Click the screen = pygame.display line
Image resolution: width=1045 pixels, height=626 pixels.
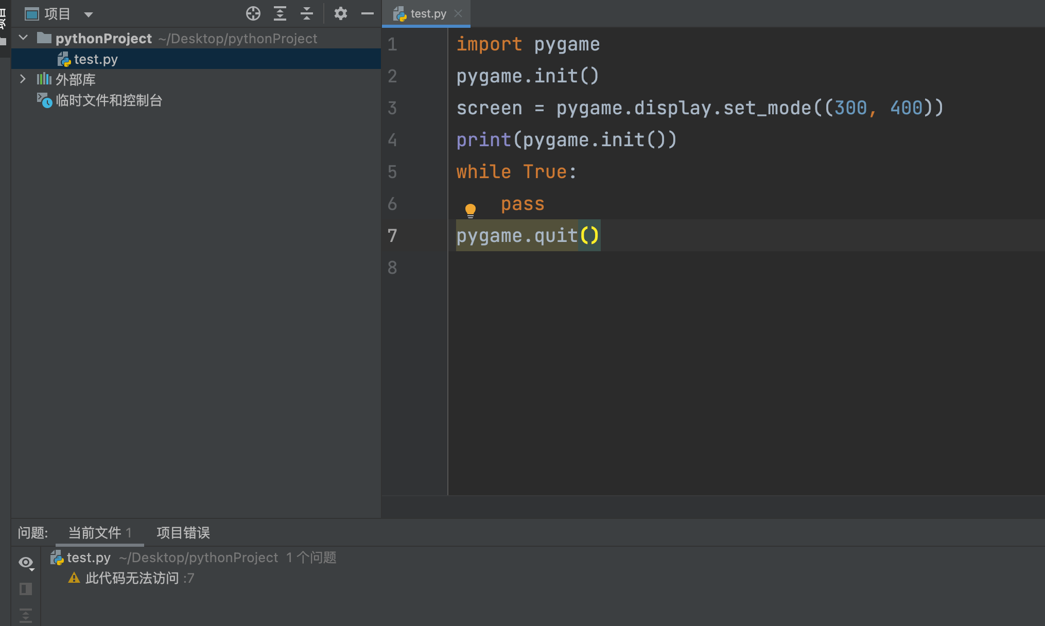tap(700, 108)
